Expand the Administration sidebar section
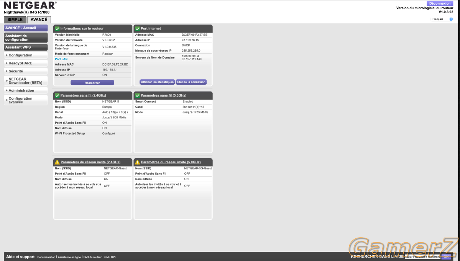Screen dimensions: 460x261 pyautogui.click(x=26, y=90)
